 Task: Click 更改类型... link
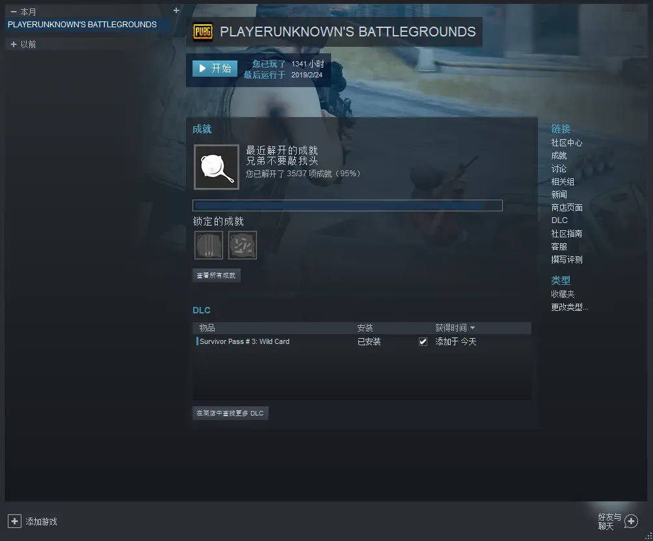point(569,307)
